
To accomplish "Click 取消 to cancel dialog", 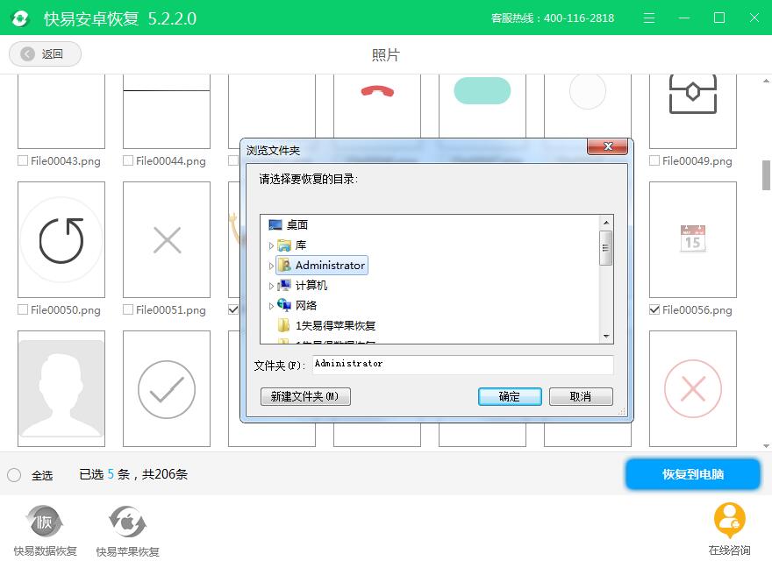I will point(581,396).
